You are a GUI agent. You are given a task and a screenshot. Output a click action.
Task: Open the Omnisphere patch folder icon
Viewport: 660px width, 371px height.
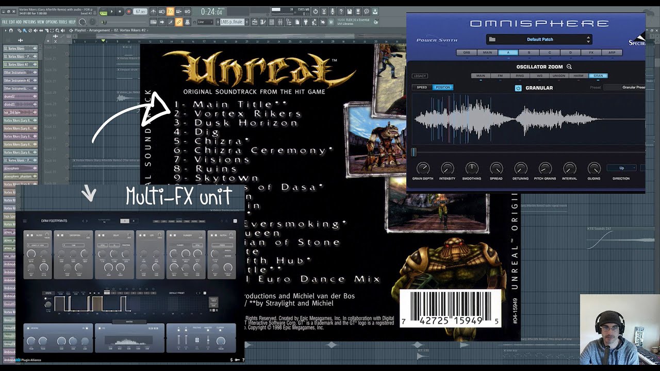coord(492,39)
